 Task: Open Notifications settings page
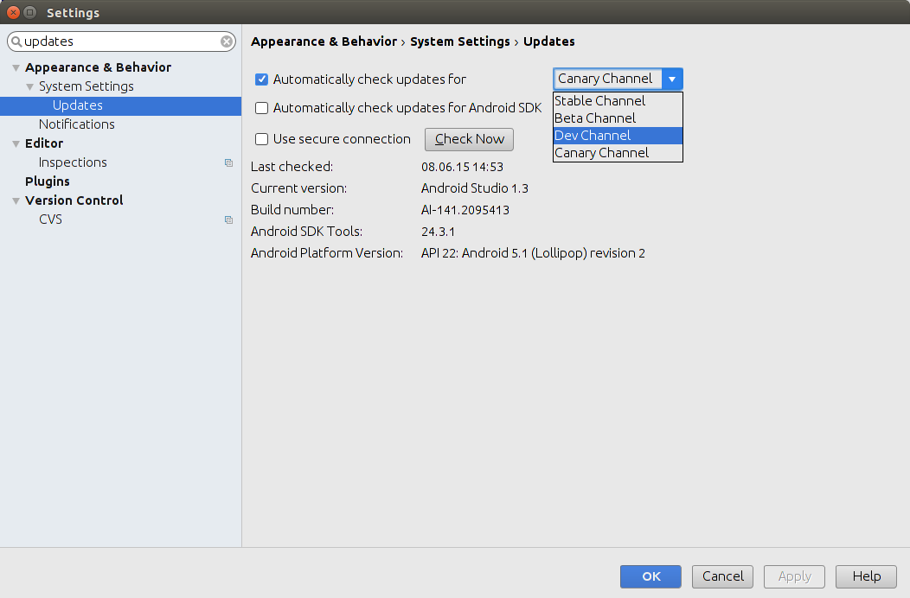[x=77, y=124]
